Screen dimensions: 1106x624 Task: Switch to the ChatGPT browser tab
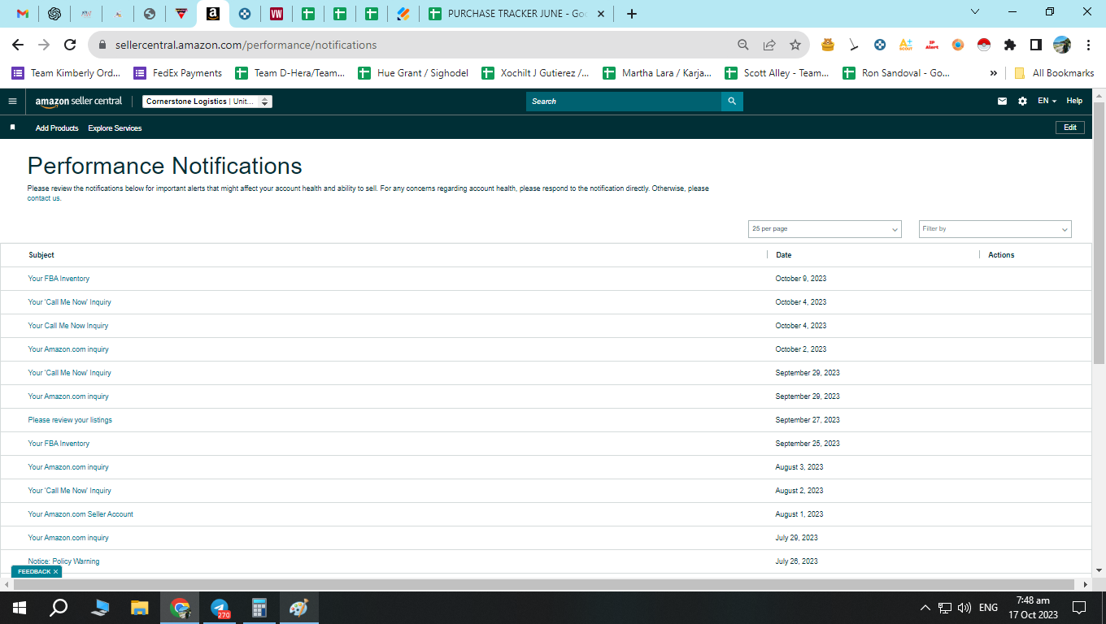(54, 14)
